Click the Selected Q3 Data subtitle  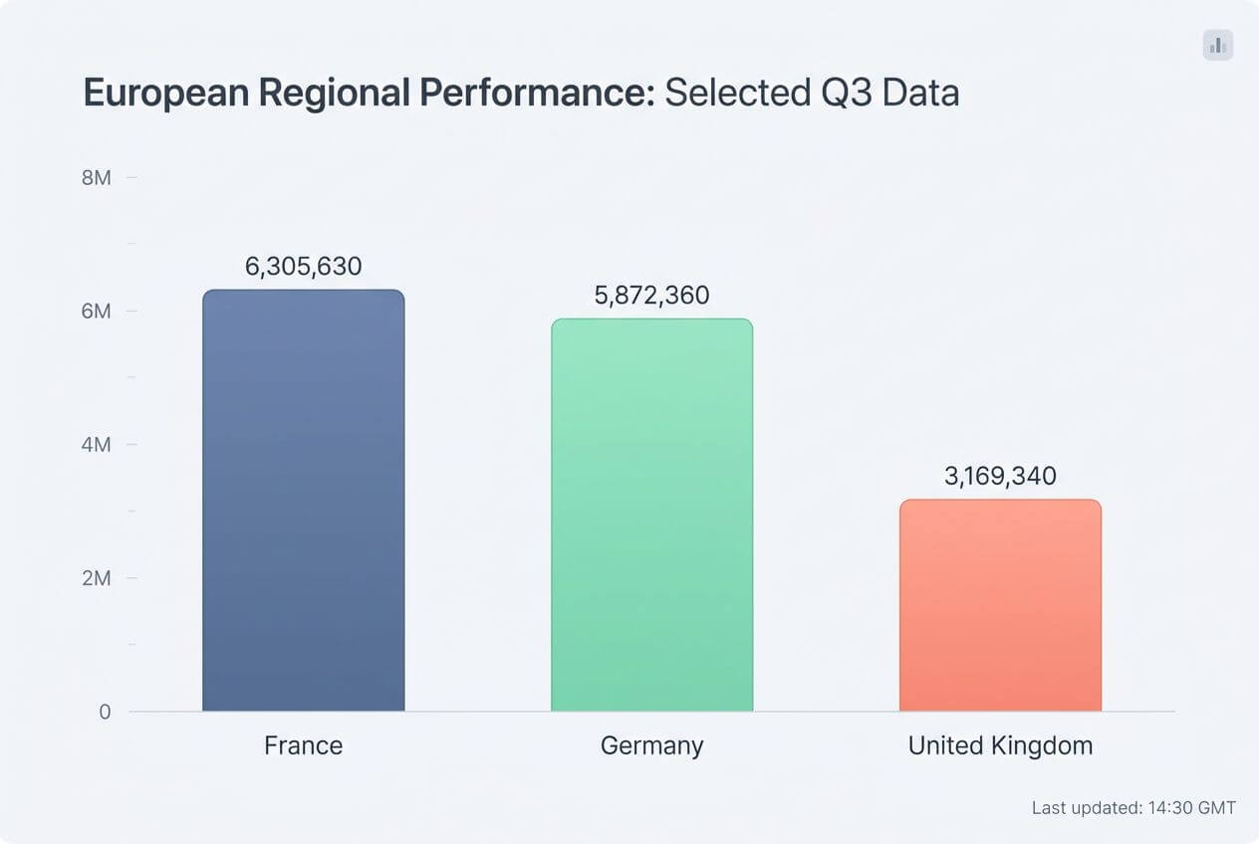click(x=812, y=93)
